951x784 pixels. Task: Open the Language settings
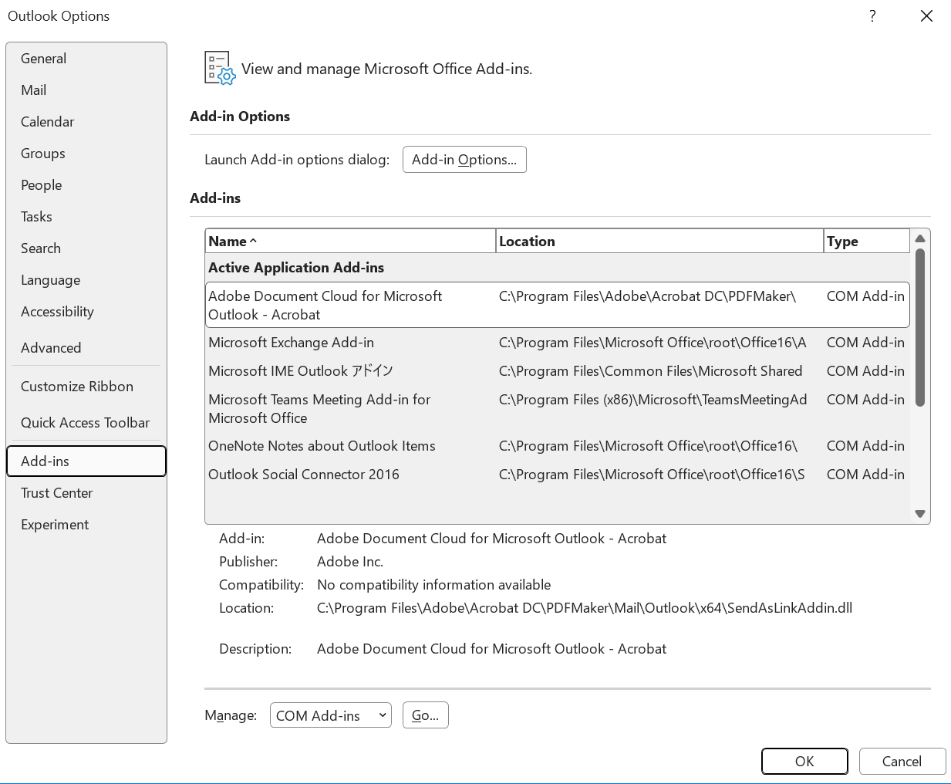pyautogui.click(x=86, y=280)
